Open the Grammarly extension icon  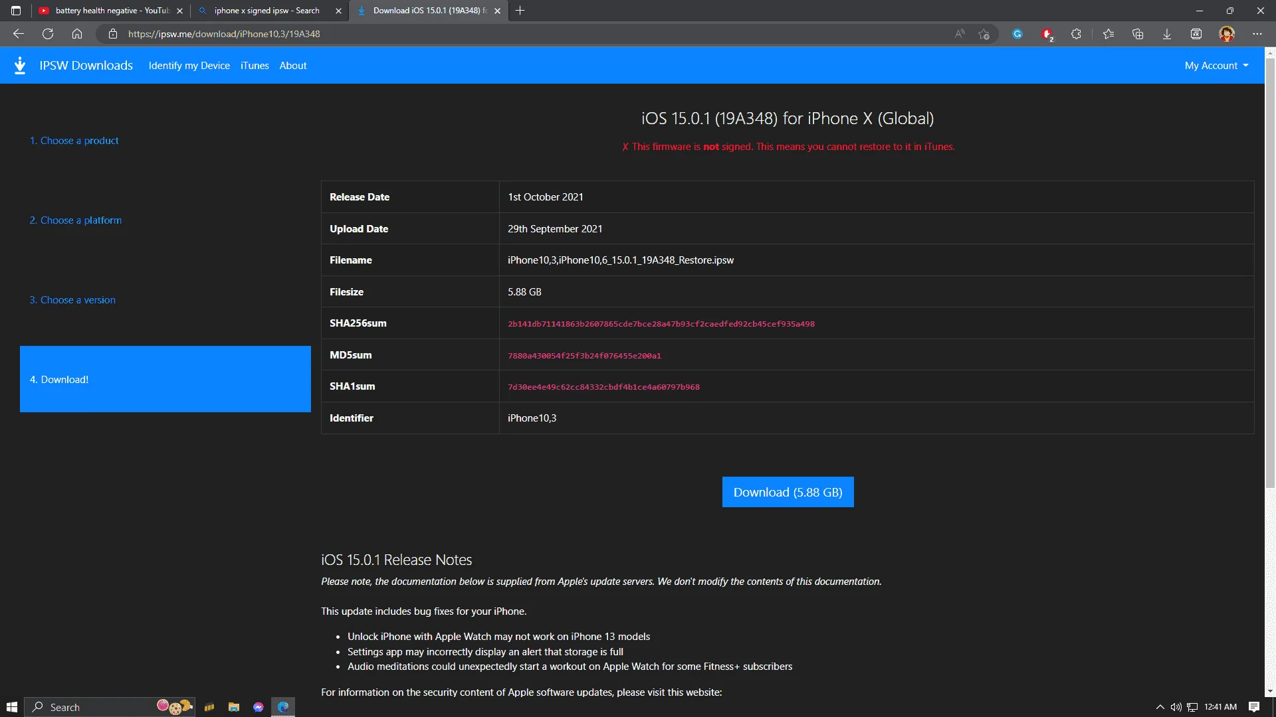[x=1017, y=34]
